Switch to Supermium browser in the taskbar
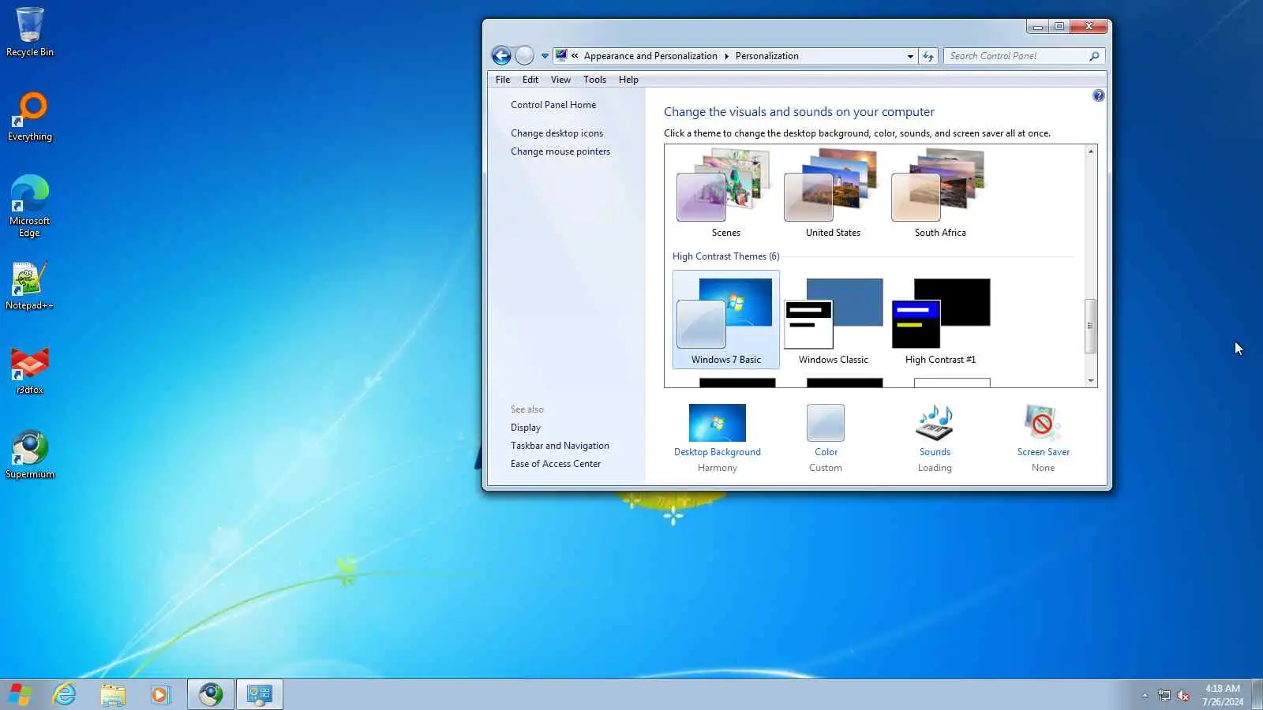 tap(211, 694)
